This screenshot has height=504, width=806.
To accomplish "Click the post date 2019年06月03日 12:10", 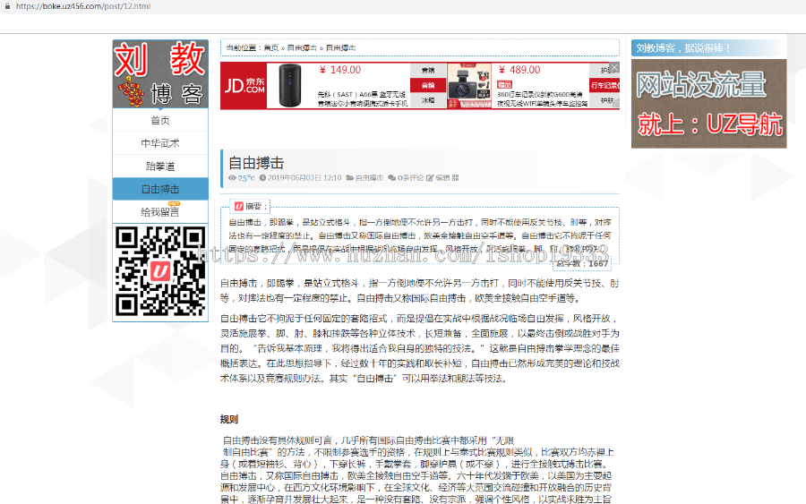I will (x=304, y=178).
